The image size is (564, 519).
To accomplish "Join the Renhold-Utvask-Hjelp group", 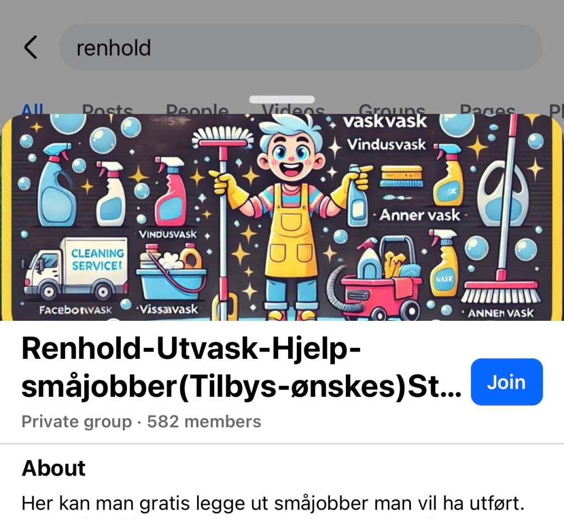I will tap(507, 382).
